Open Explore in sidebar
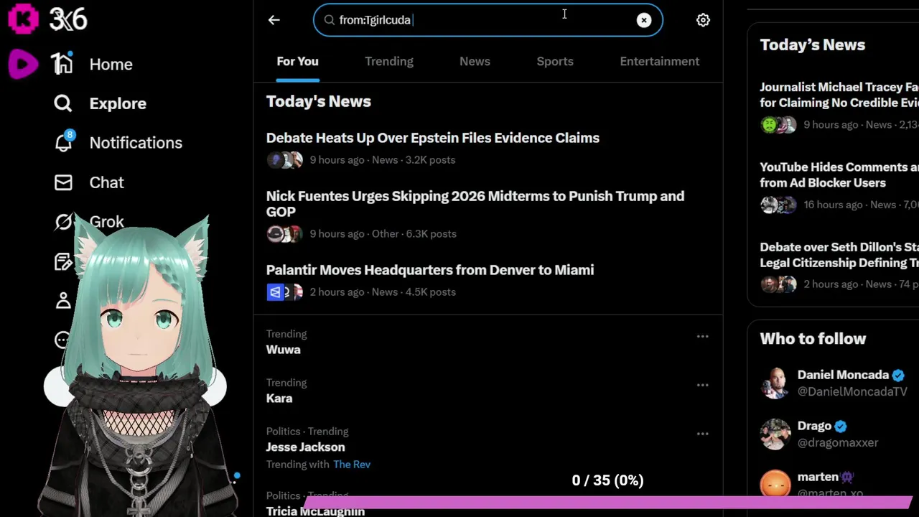The height and width of the screenshot is (517, 919). tap(118, 103)
